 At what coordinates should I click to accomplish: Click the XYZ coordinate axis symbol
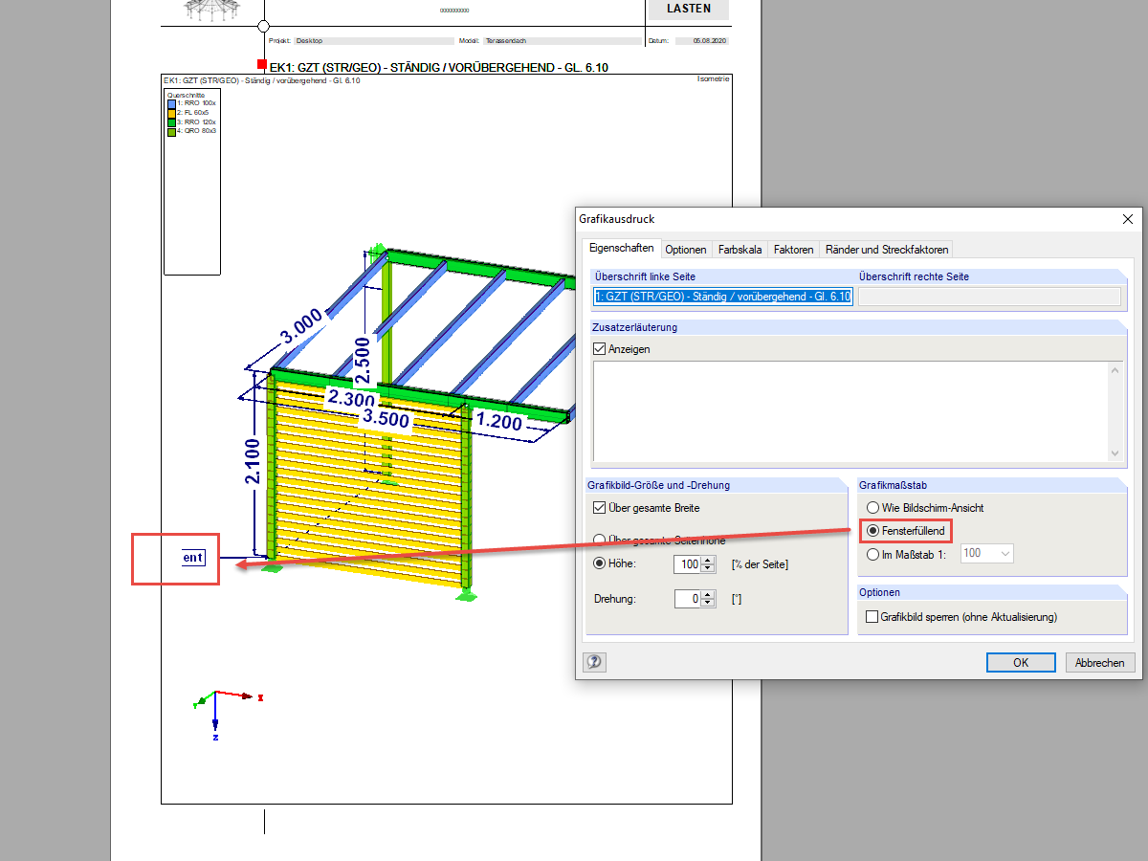(228, 714)
